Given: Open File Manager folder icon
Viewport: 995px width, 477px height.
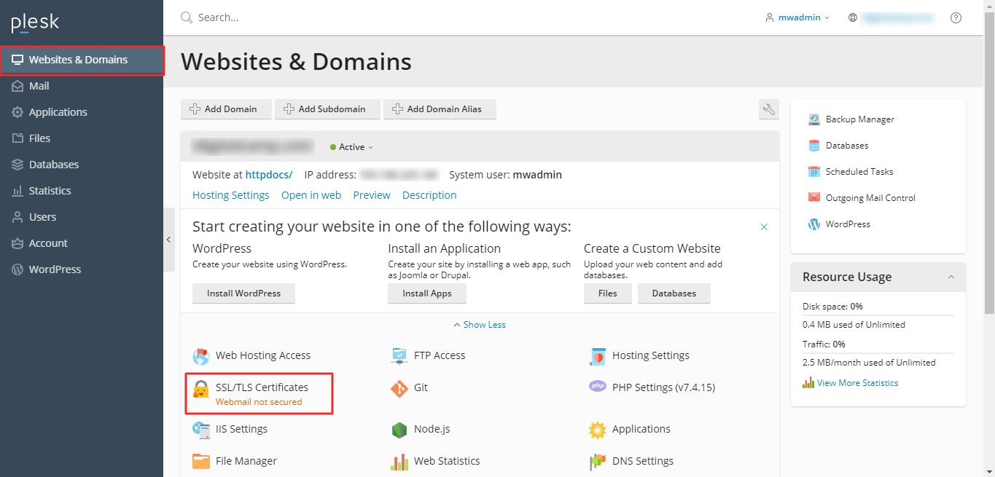Looking at the screenshot, I should (201, 461).
